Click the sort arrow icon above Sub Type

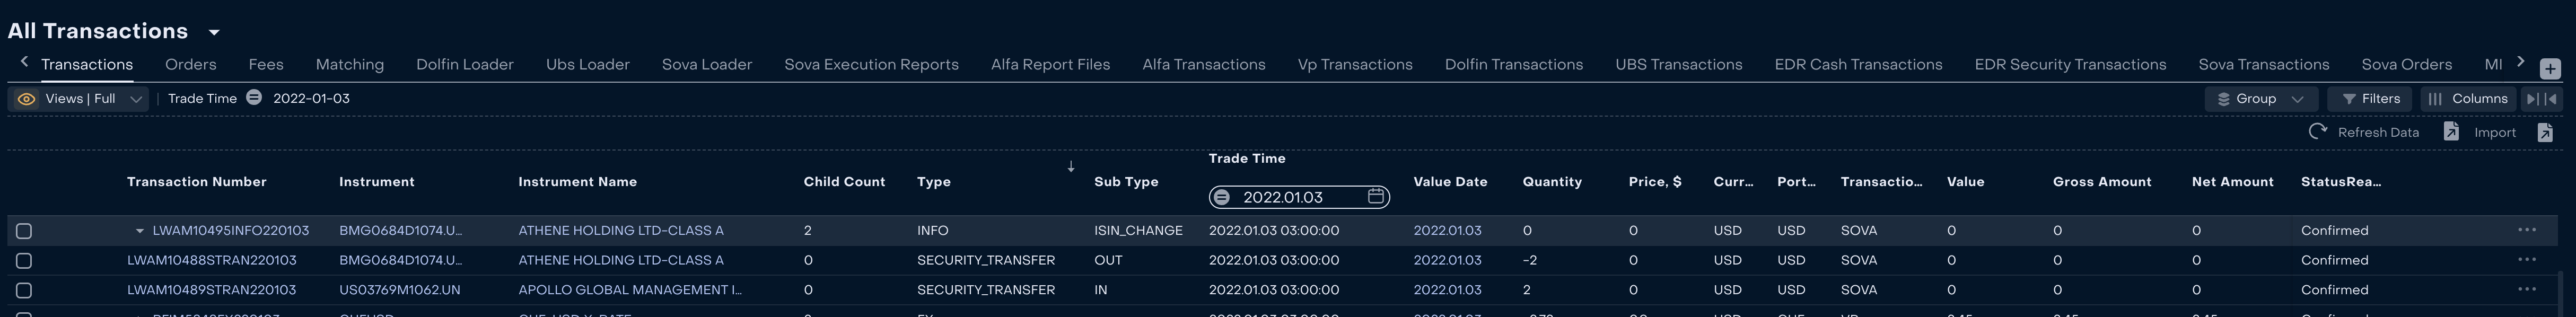tap(1071, 166)
